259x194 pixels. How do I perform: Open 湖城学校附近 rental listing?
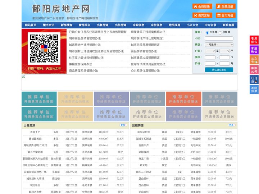tap(144, 139)
